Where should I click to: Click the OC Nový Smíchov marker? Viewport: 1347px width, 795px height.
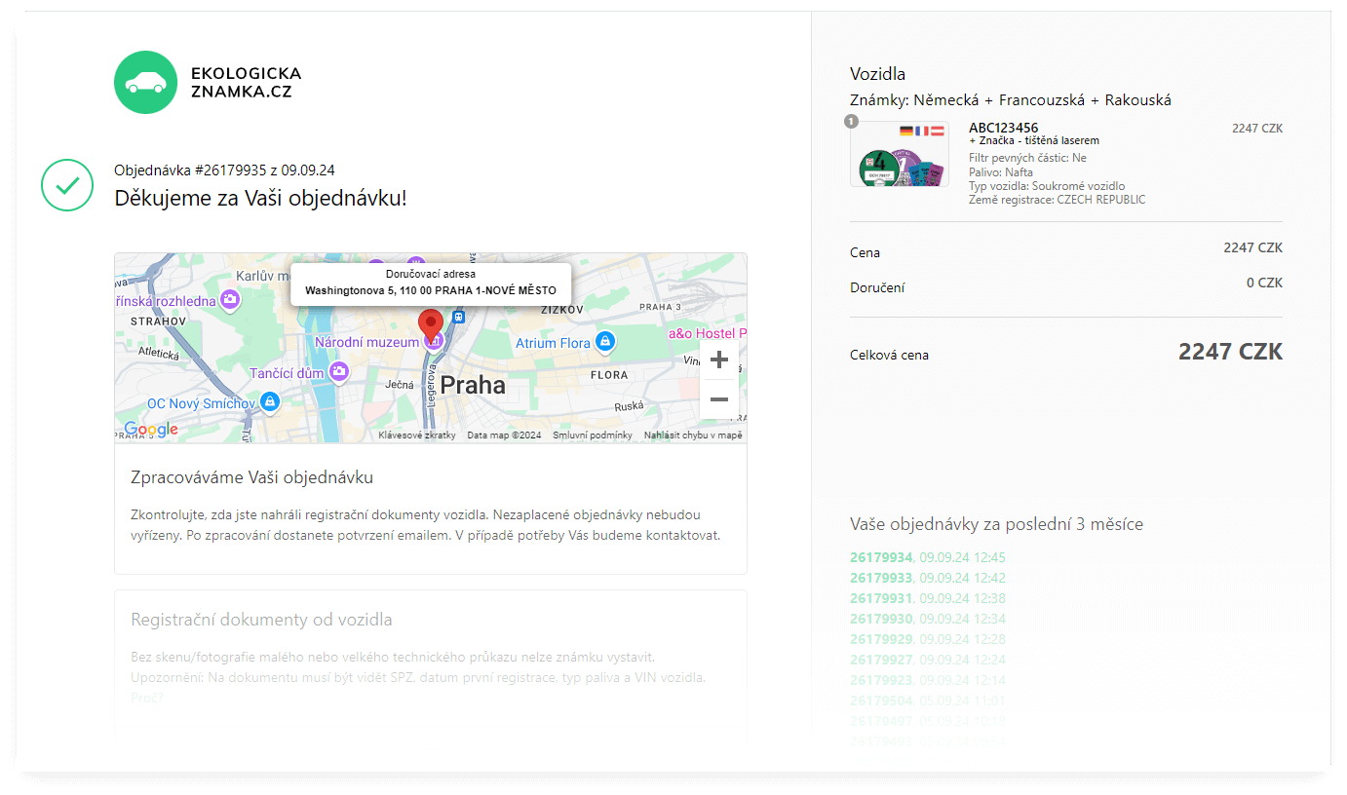pos(270,401)
